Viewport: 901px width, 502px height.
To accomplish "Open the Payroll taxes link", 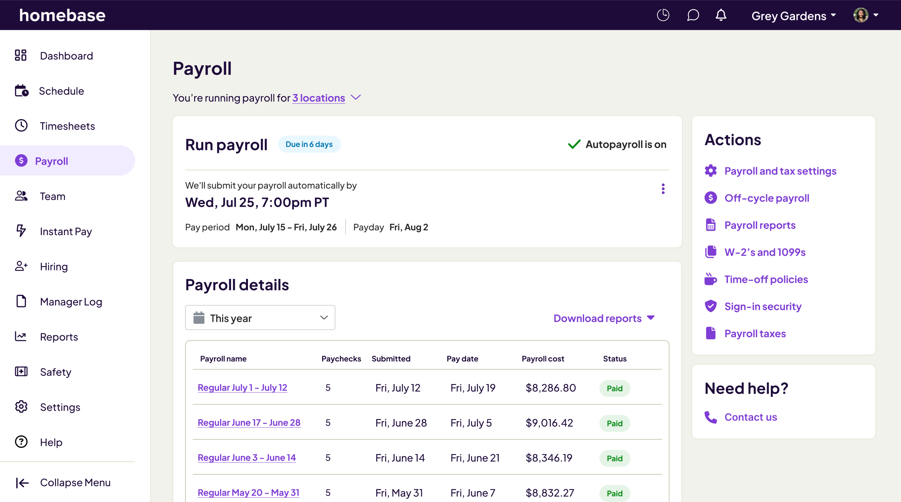I will pyautogui.click(x=755, y=333).
